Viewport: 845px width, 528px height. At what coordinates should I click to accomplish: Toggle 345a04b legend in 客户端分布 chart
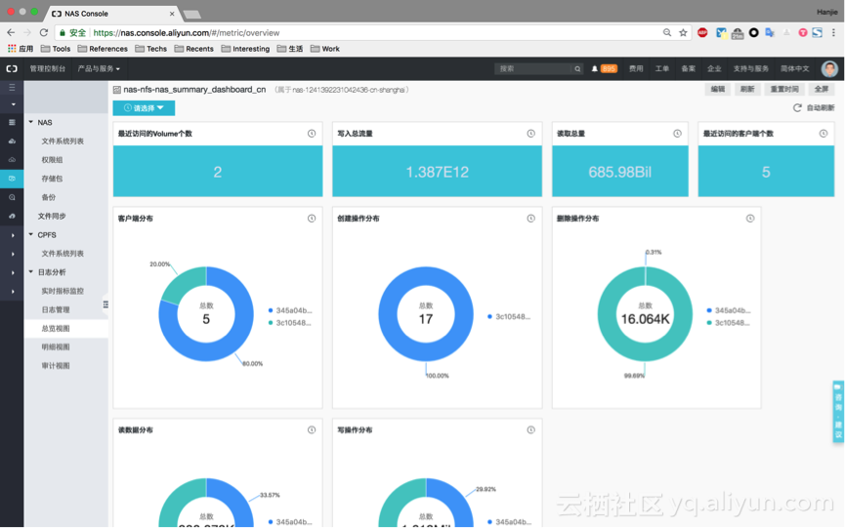click(290, 310)
